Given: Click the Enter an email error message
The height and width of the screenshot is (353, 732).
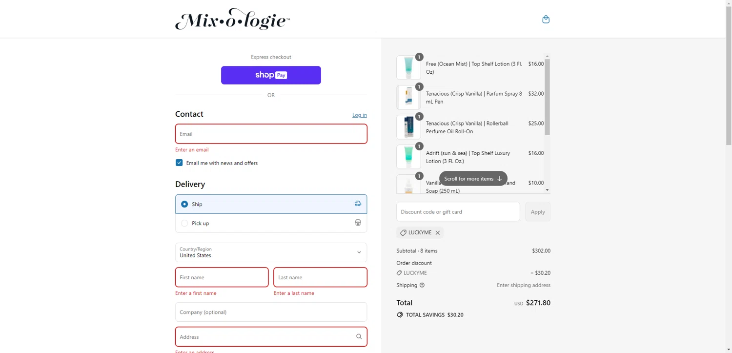Looking at the screenshot, I should (x=192, y=150).
